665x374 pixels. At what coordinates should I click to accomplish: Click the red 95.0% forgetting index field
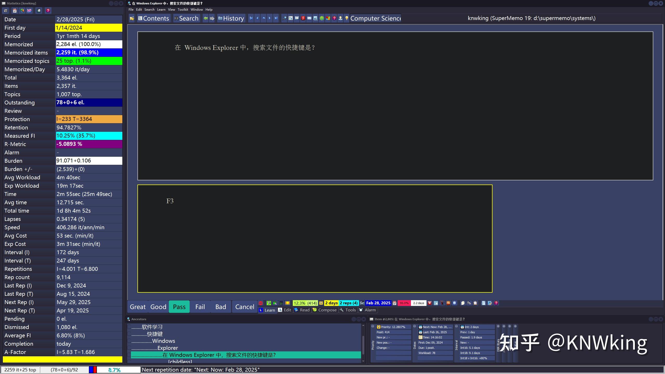(404, 303)
